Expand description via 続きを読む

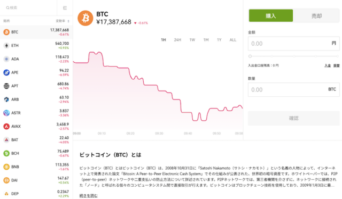(x=88, y=196)
